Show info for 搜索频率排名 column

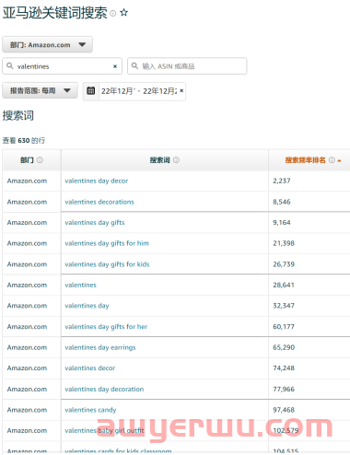(x=332, y=160)
